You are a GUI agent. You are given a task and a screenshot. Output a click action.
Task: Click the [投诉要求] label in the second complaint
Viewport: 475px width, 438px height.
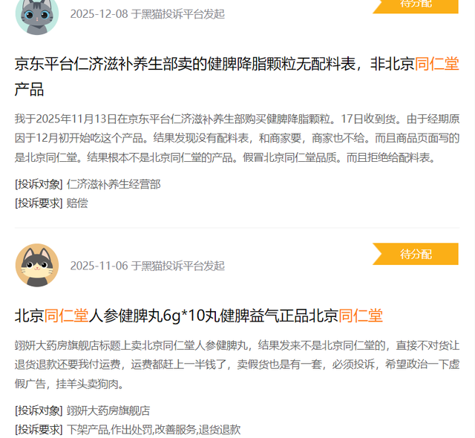pos(39,430)
